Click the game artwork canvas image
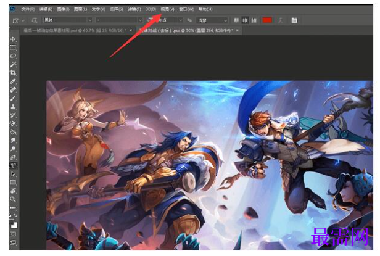380x256 pixels. coord(210,165)
